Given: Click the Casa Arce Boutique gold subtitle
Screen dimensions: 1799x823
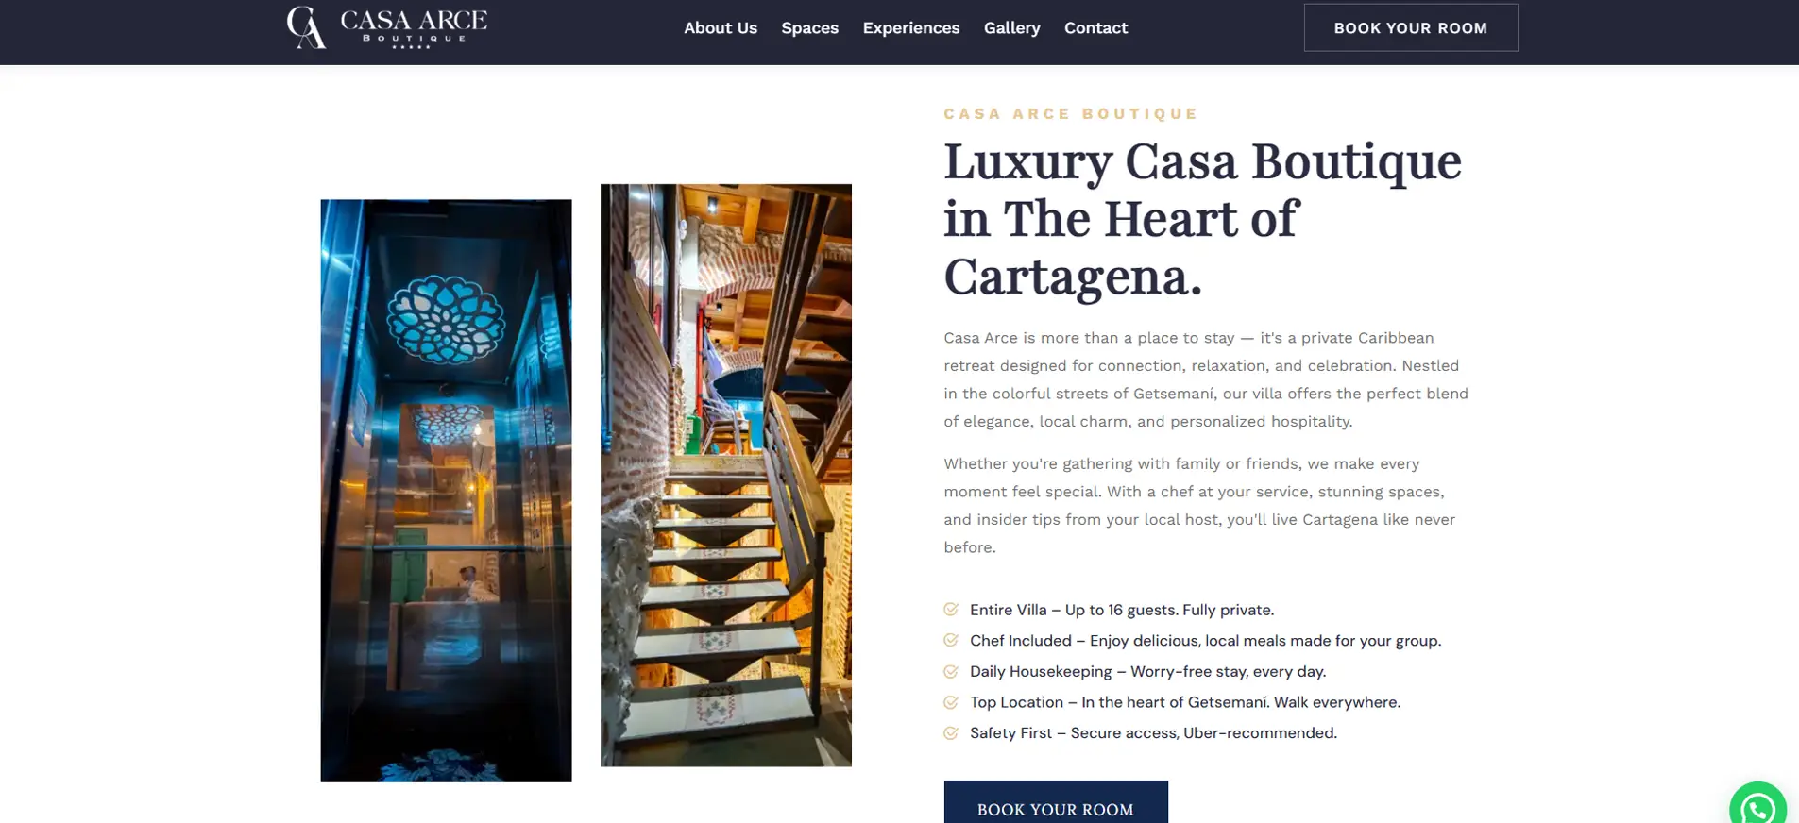Looking at the screenshot, I should pos(1071,114).
